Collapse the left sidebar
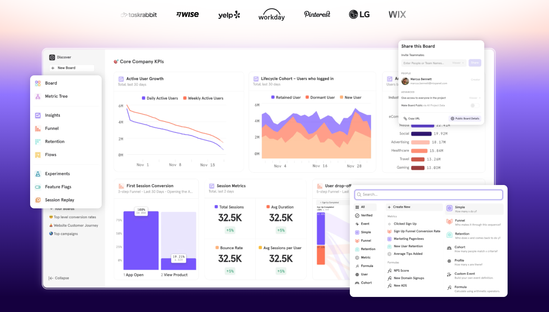This screenshot has height=312, width=549. point(59,278)
